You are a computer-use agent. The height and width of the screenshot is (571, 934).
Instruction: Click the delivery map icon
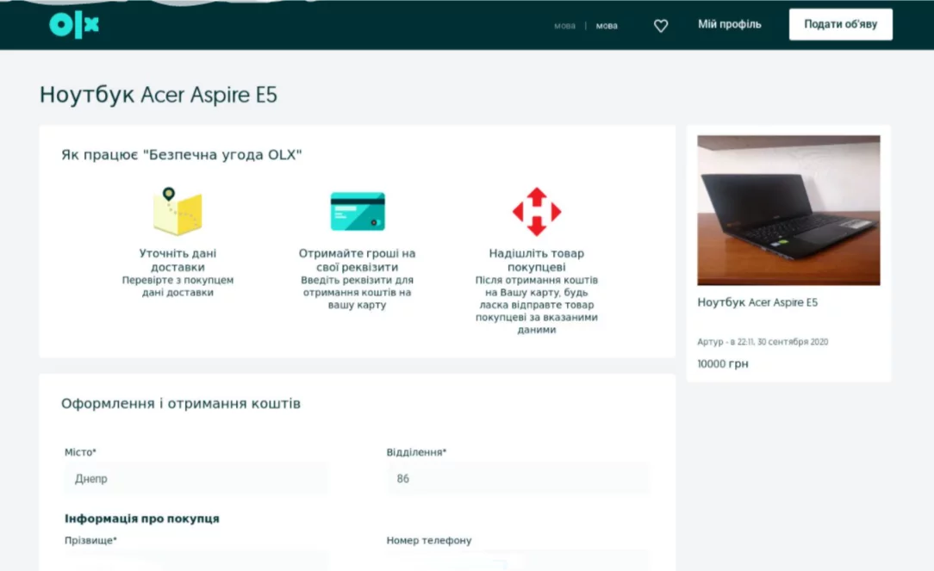[177, 211]
